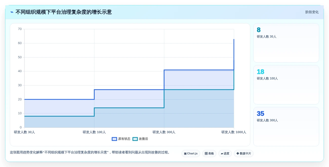Select the 进度 tag
Viewport: 329px width, 167px height.
click(225, 154)
